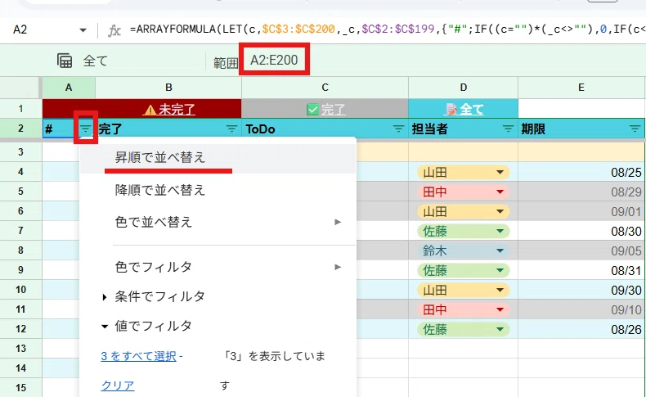Open the 色でフィルタ submenu
The image size is (646, 397).
218,267
